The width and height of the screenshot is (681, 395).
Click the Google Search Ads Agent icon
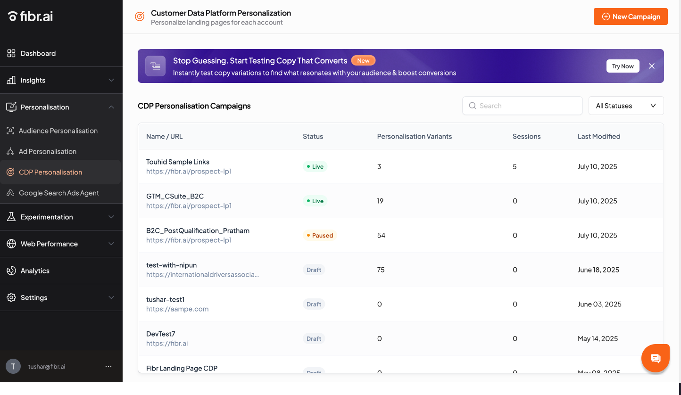(10, 193)
